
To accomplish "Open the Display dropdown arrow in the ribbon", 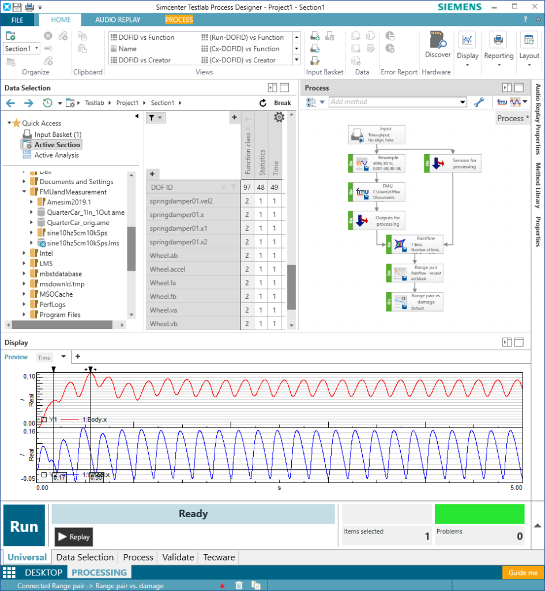I will click(x=468, y=63).
